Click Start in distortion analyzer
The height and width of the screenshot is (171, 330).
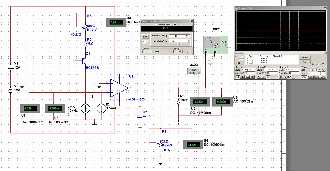click(145, 37)
